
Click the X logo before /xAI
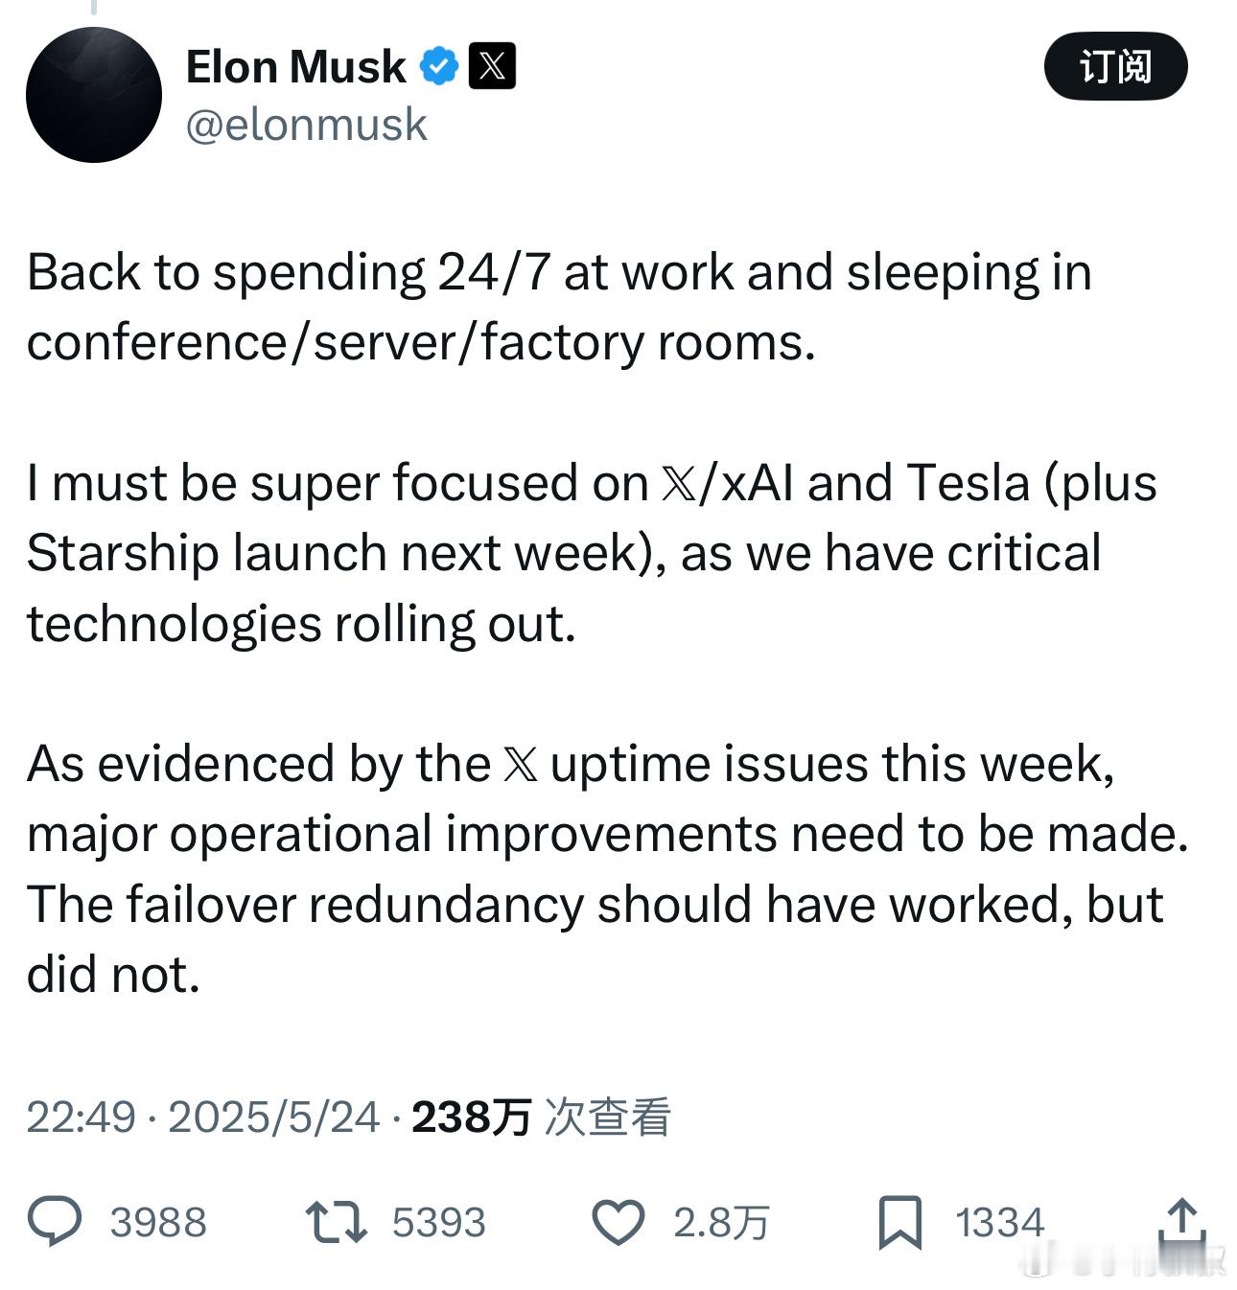click(x=680, y=484)
